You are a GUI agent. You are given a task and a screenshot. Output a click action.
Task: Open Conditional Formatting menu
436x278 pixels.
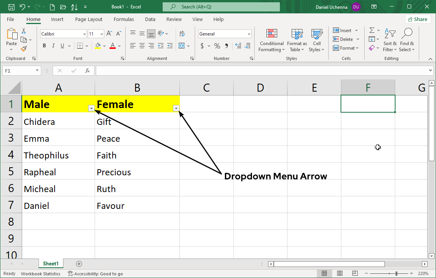(x=271, y=40)
